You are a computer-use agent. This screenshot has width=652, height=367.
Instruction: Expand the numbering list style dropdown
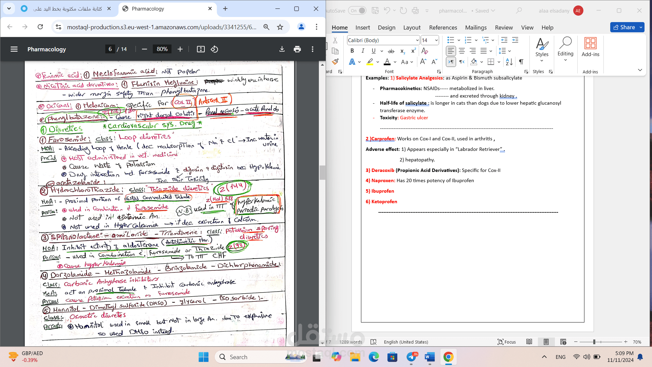[x=476, y=40]
